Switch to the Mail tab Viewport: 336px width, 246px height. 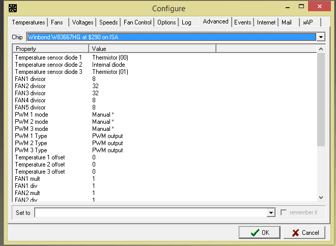pos(289,22)
